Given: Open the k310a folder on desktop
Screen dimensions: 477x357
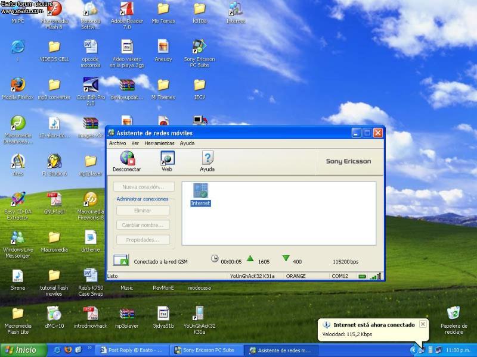Looking at the screenshot, I should click(200, 12).
